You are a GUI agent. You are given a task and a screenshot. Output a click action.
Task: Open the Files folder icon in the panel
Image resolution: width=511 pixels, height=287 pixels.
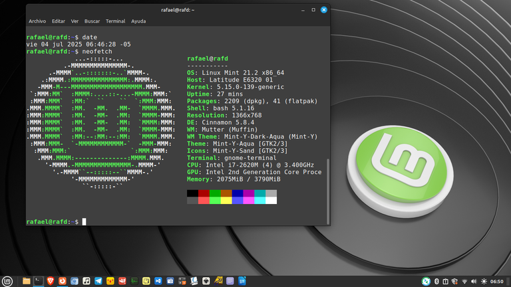(x=27, y=281)
